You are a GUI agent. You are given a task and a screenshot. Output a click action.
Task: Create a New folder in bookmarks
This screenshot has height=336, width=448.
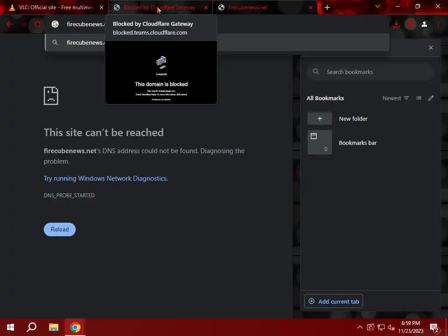coord(371,119)
